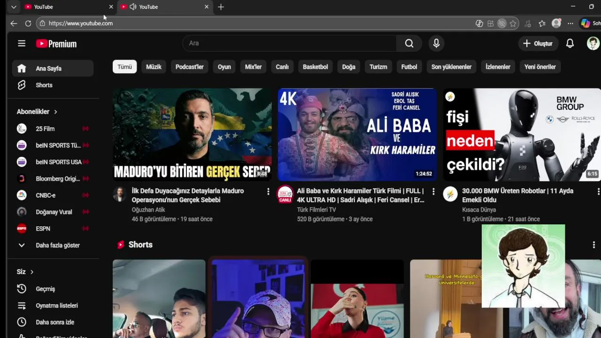The height and width of the screenshot is (338, 601).
Task: Click the browser back arrow
Action: 14,23
